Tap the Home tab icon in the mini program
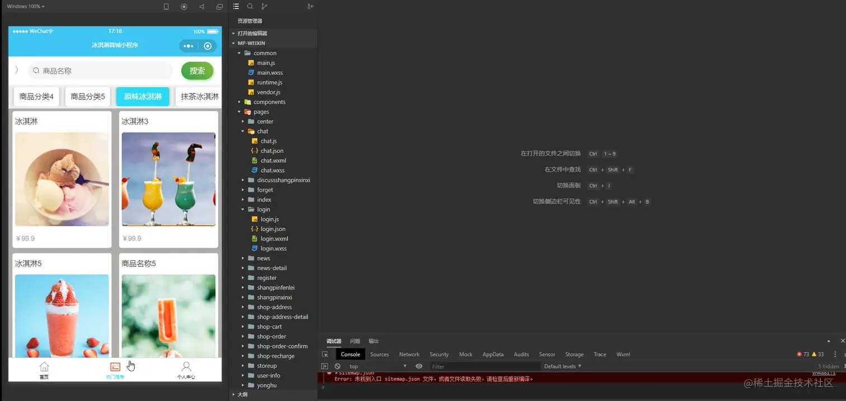 click(44, 370)
